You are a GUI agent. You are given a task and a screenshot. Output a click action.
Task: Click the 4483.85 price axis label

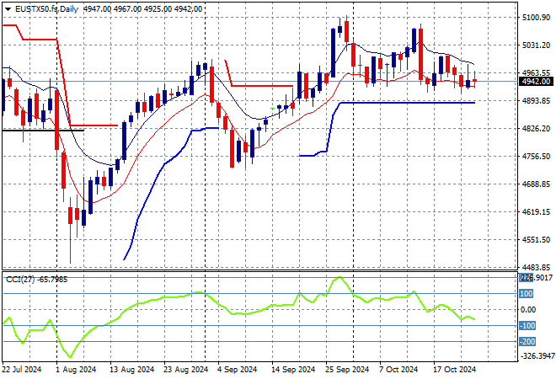click(535, 267)
